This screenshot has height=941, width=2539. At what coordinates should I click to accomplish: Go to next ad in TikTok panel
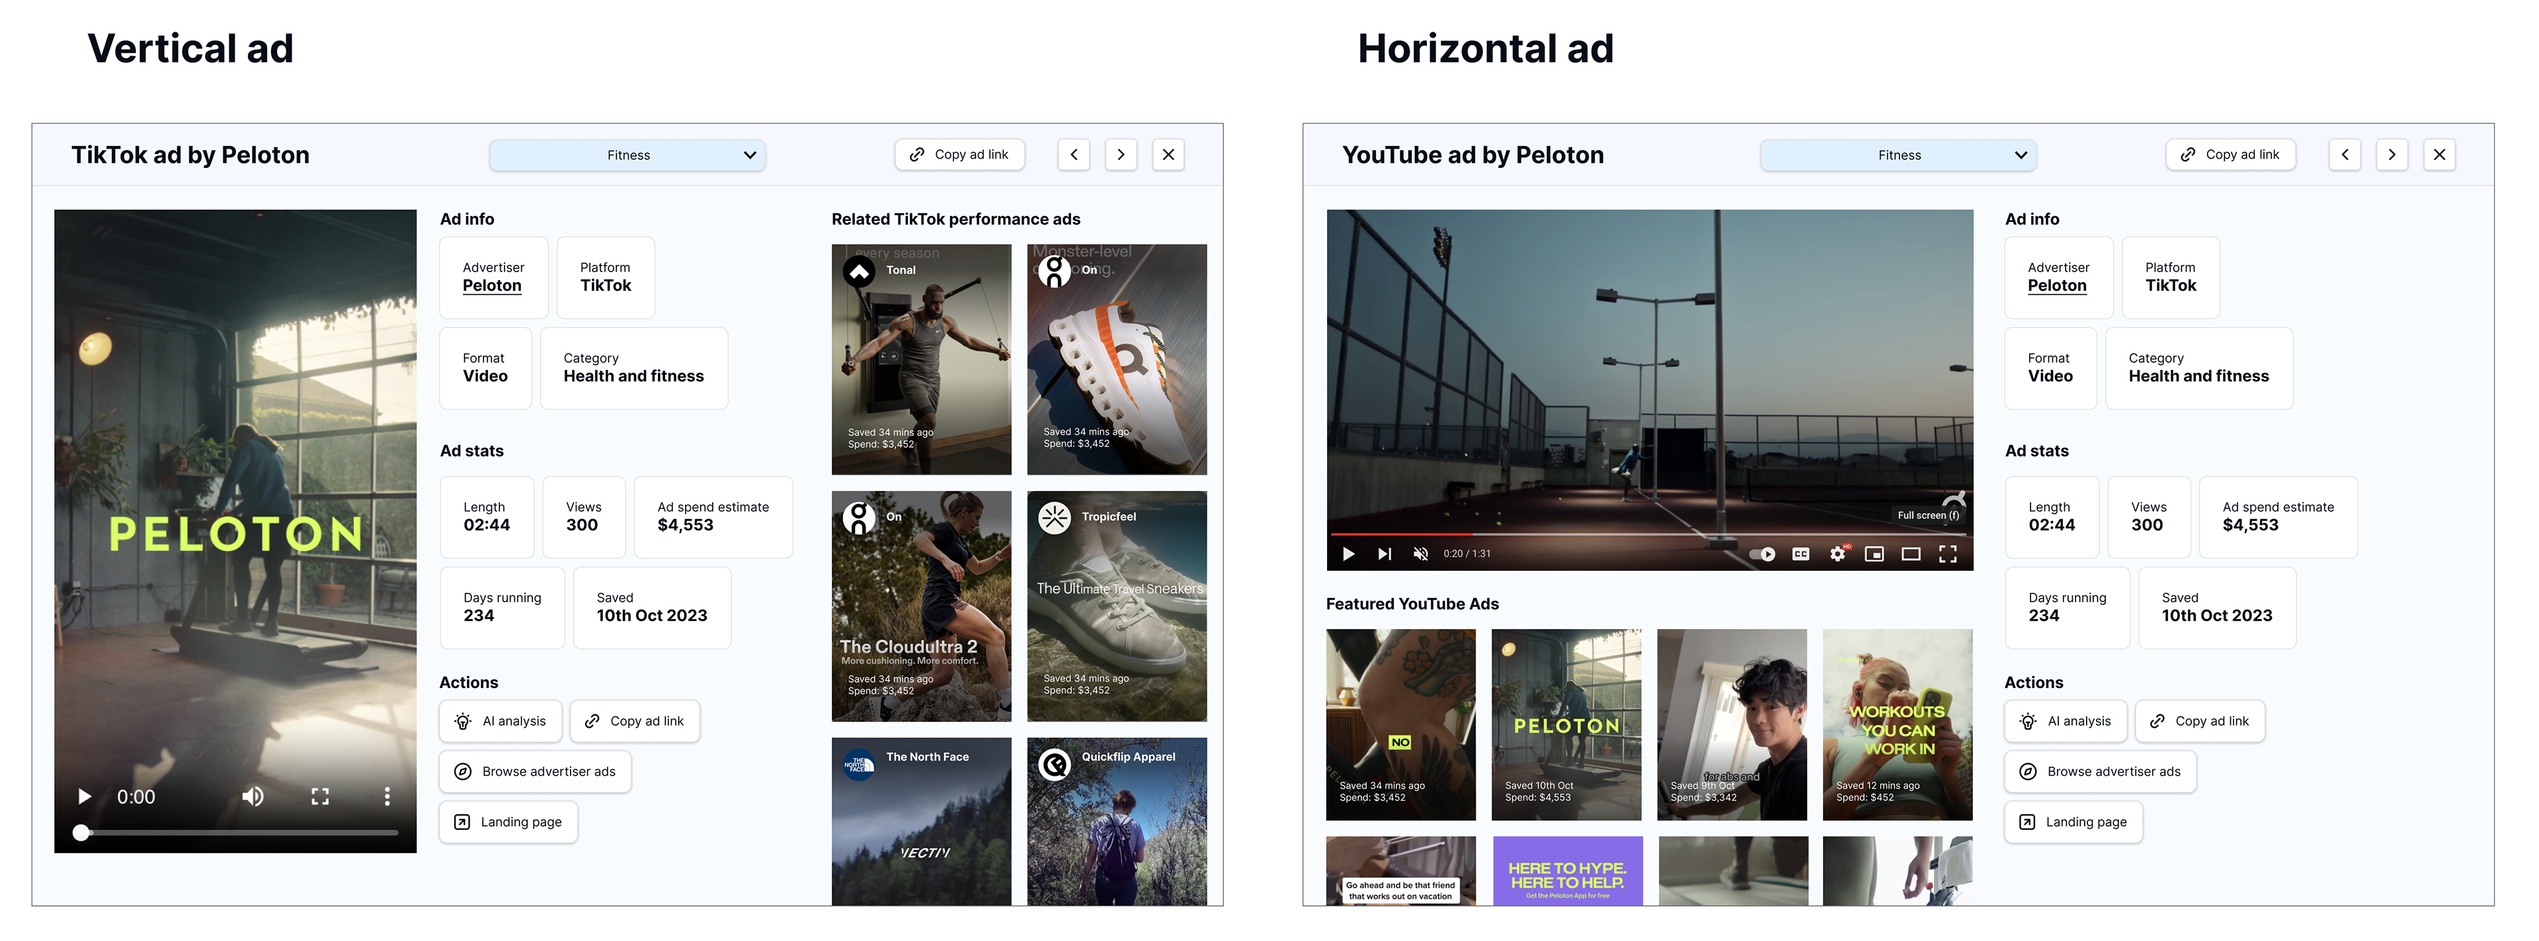[x=1121, y=155]
